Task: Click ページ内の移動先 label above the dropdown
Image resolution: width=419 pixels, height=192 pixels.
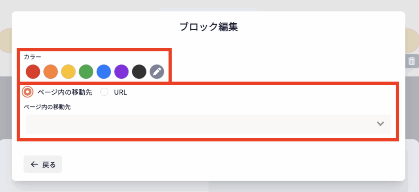Action: (47, 107)
